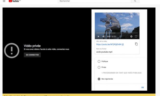This screenshot has width=160, height=96.
Task: Click the 0:00 / 3:13 time display
Action: pyautogui.click(x=111, y=37)
